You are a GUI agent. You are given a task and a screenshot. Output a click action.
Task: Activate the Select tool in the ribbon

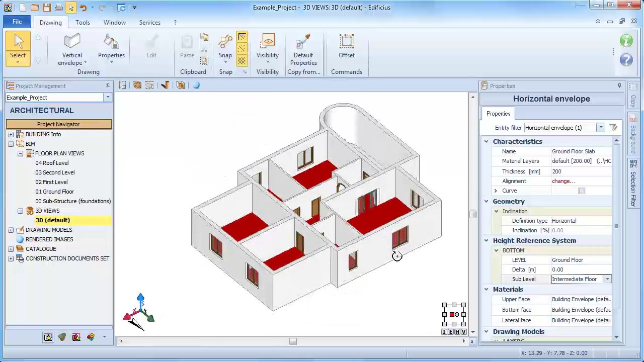pos(18,49)
